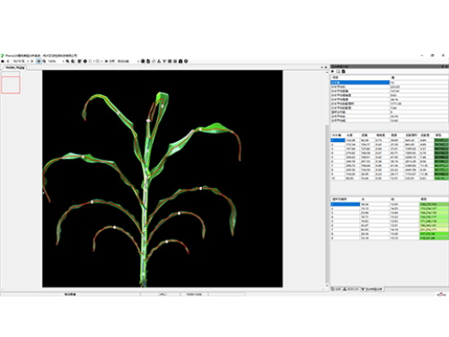Switch to the model image file tab
This screenshot has height=337, width=449.
pos(14,67)
